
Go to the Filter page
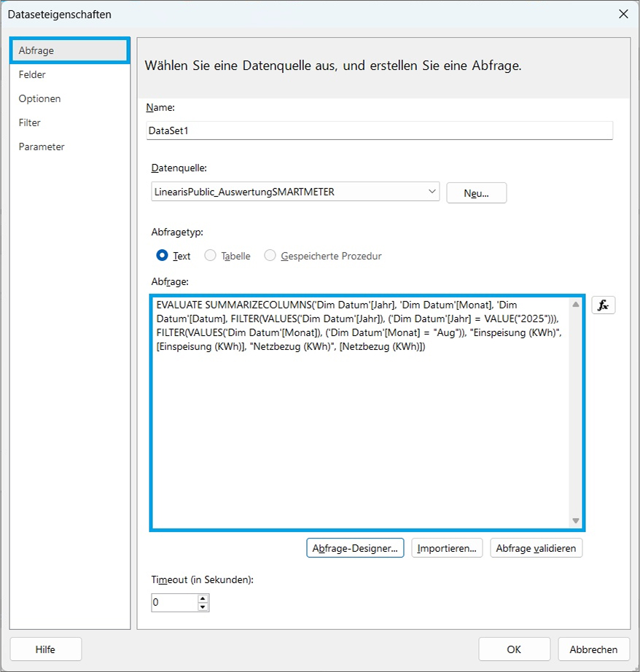pyautogui.click(x=30, y=122)
